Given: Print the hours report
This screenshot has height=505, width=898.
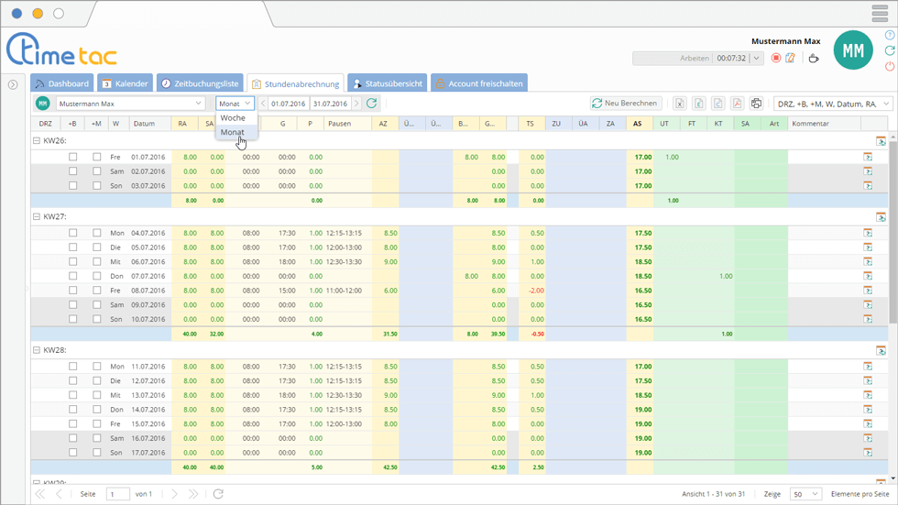Looking at the screenshot, I should pyautogui.click(x=756, y=104).
